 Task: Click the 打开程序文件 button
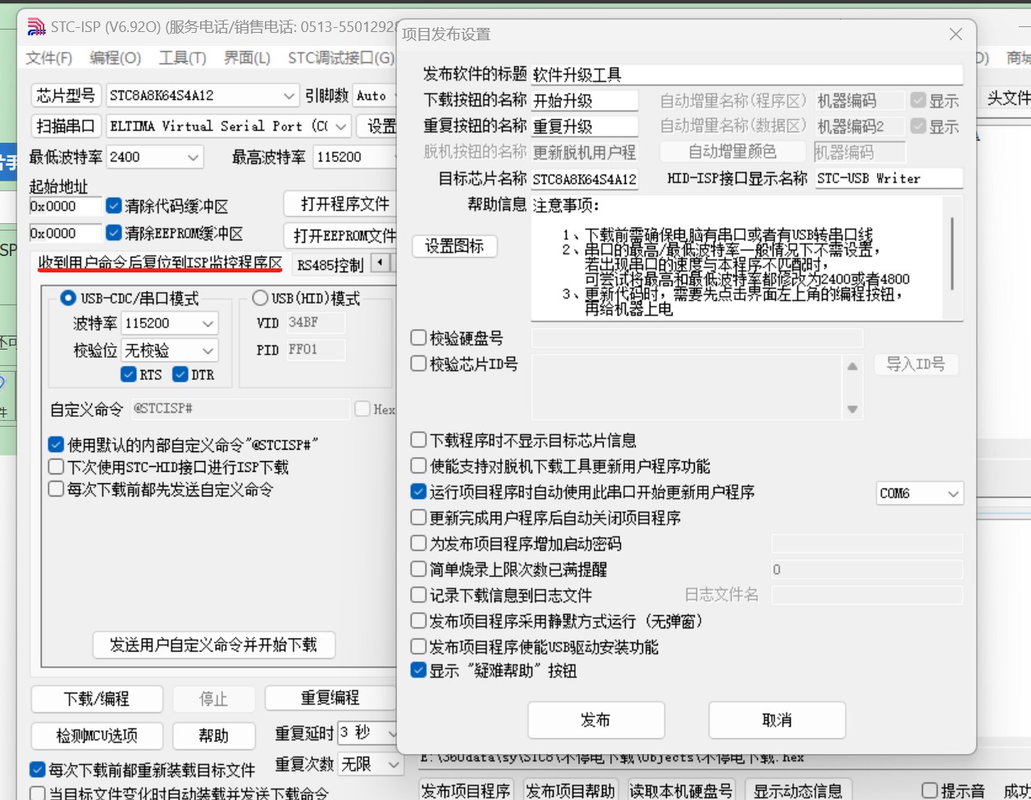[340, 203]
